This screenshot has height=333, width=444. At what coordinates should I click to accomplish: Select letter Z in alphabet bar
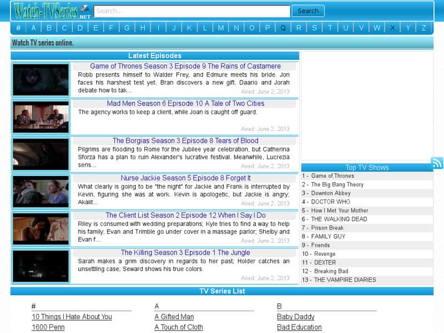point(423,28)
